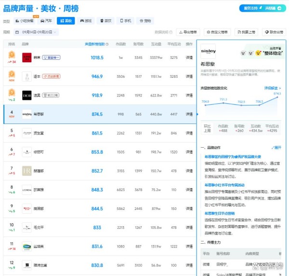Switch to the 茶饮 category tab

(105, 21)
